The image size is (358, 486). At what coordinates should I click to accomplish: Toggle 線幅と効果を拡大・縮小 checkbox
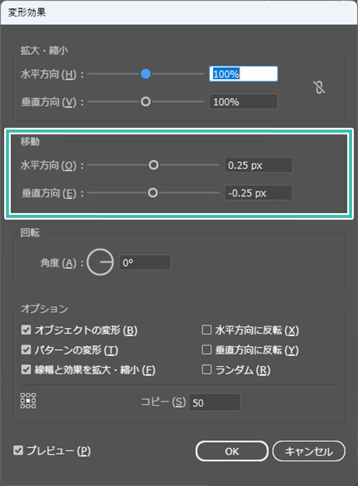coord(26,370)
